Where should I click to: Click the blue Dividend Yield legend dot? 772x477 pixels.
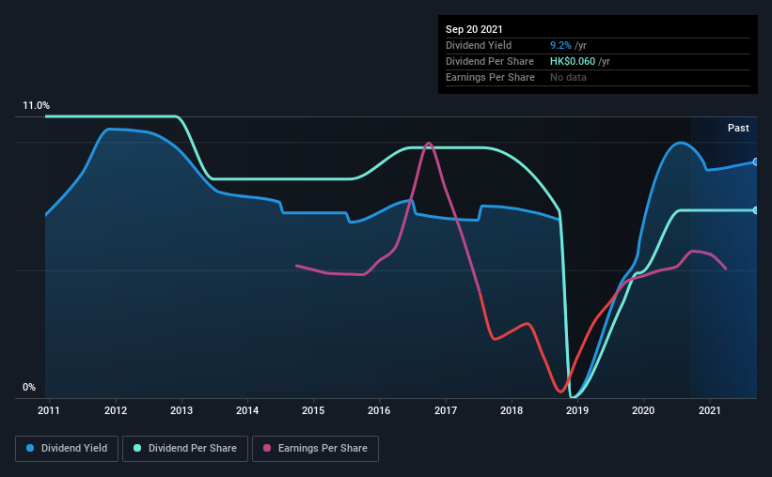point(30,448)
